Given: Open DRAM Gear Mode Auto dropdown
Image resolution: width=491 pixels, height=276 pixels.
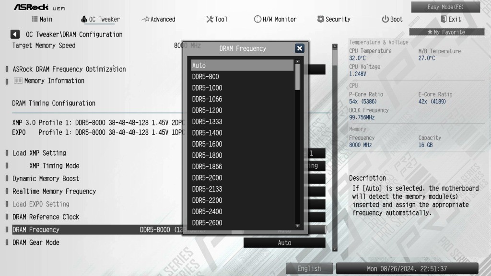Looking at the screenshot, I should (x=284, y=242).
